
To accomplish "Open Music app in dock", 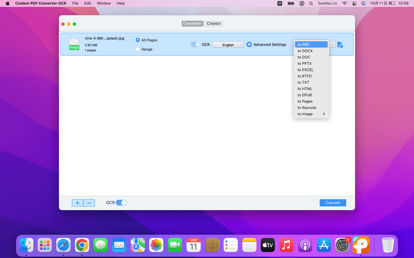I will [x=286, y=245].
